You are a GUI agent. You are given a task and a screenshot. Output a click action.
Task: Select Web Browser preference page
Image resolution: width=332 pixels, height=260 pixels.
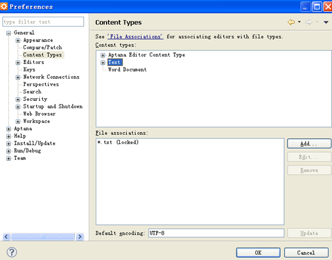[39, 114]
